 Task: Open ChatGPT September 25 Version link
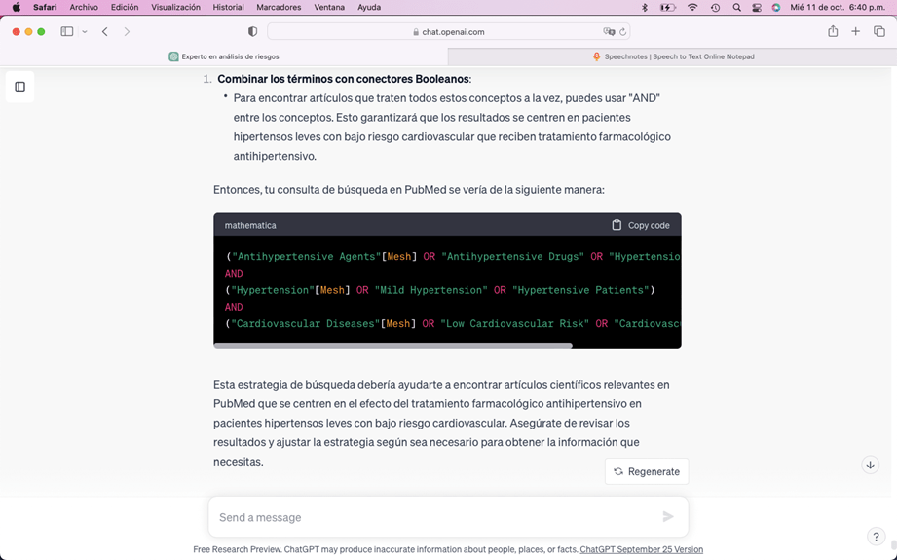point(641,549)
